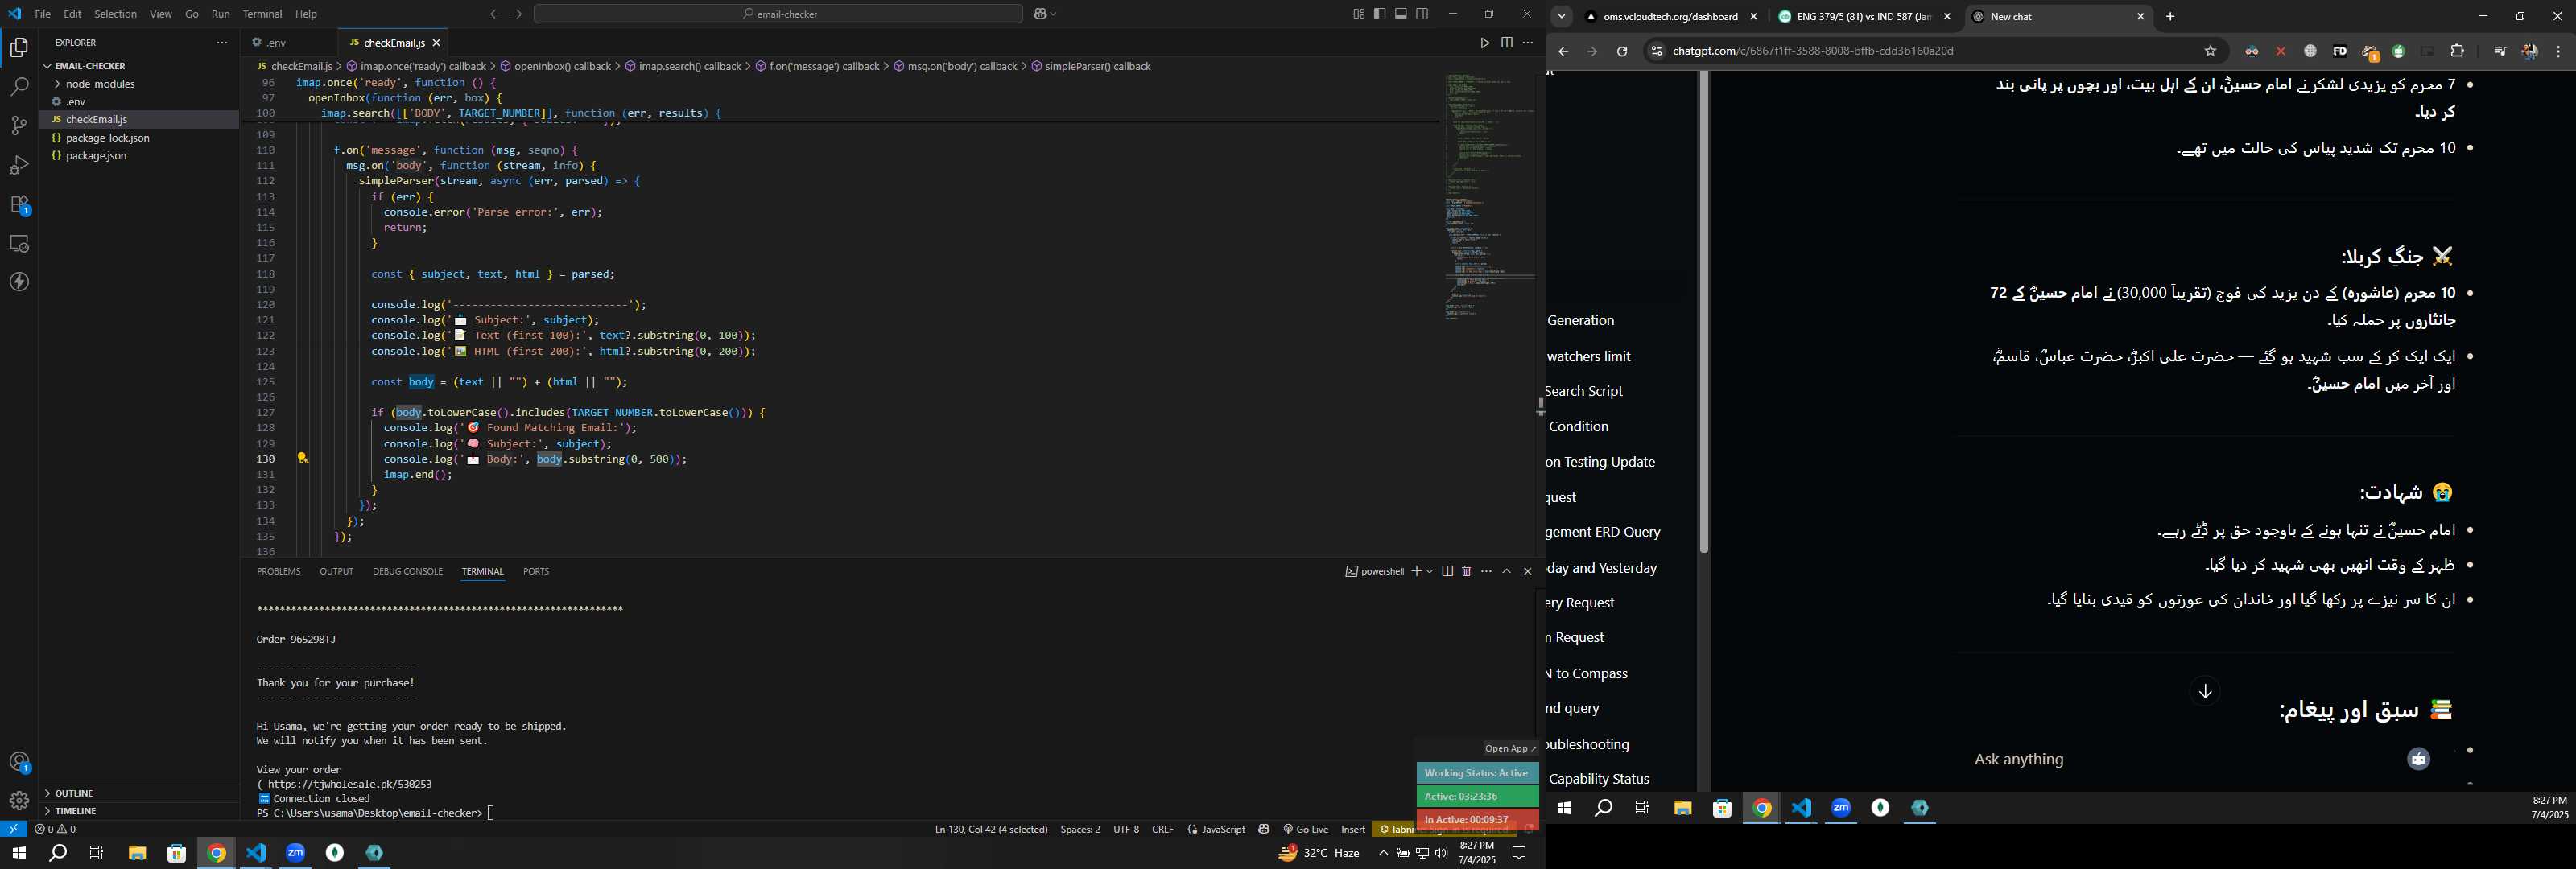Switch to ENG vs IND Chrome tab
The width and height of the screenshot is (2576, 869).
pyautogui.click(x=1865, y=17)
